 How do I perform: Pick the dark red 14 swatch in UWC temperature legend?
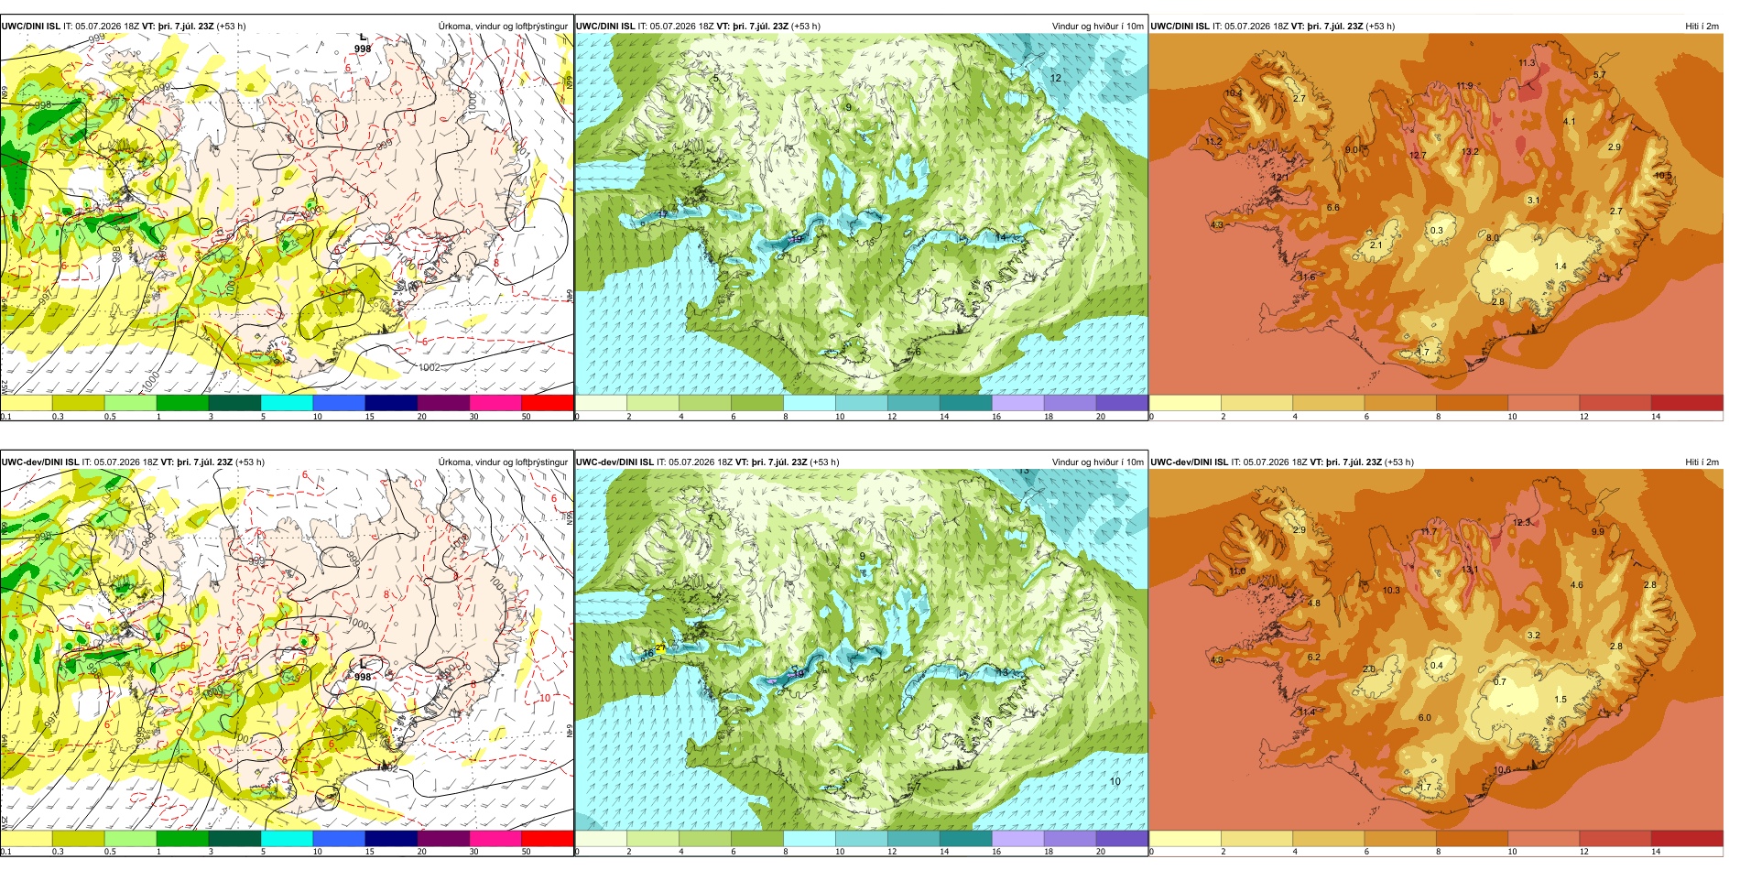point(1687,402)
